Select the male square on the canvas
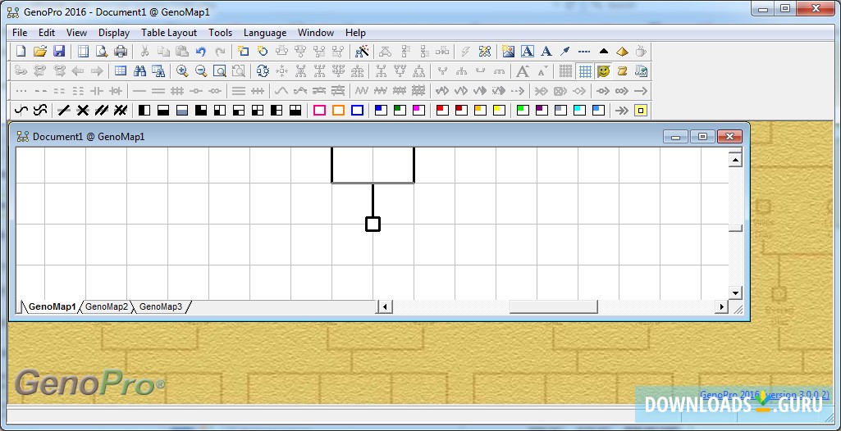This screenshot has width=841, height=431. pyautogui.click(x=373, y=224)
